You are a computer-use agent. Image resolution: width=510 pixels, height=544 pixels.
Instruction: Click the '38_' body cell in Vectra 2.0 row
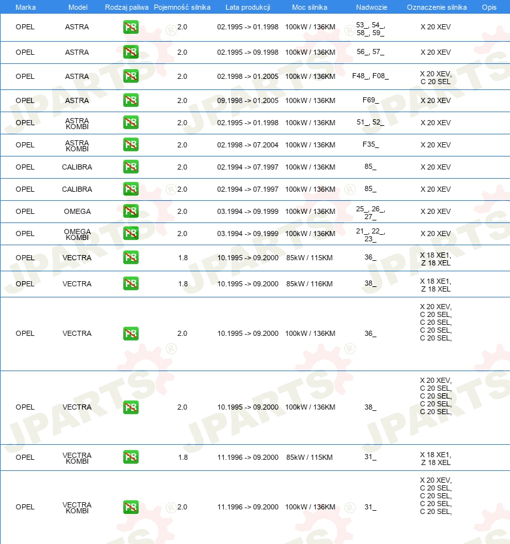pyautogui.click(x=370, y=407)
